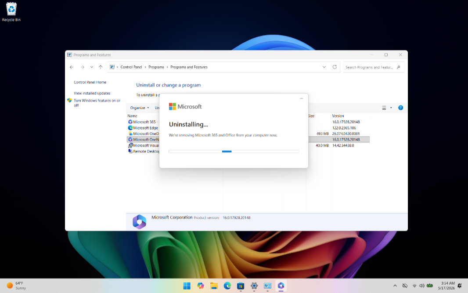Open the Recycle Bin desktop icon
Image resolution: width=468 pixels, height=293 pixels.
coord(11,12)
